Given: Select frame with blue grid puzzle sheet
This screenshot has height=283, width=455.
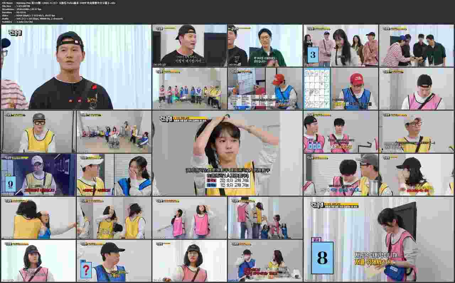Looking at the screenshot, I should 341,89.
